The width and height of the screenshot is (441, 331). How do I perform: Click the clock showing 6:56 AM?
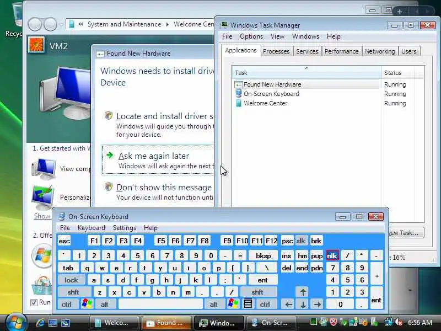coord(420,322)
